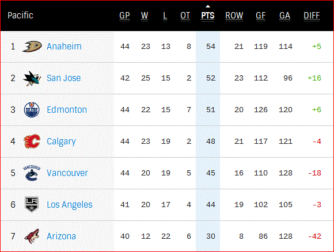Sort table by GP column header
Viewport: 334px width, 252px height.
[x=124, y=16]
